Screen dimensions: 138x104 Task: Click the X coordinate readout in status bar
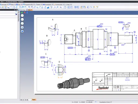click(75, 102)
